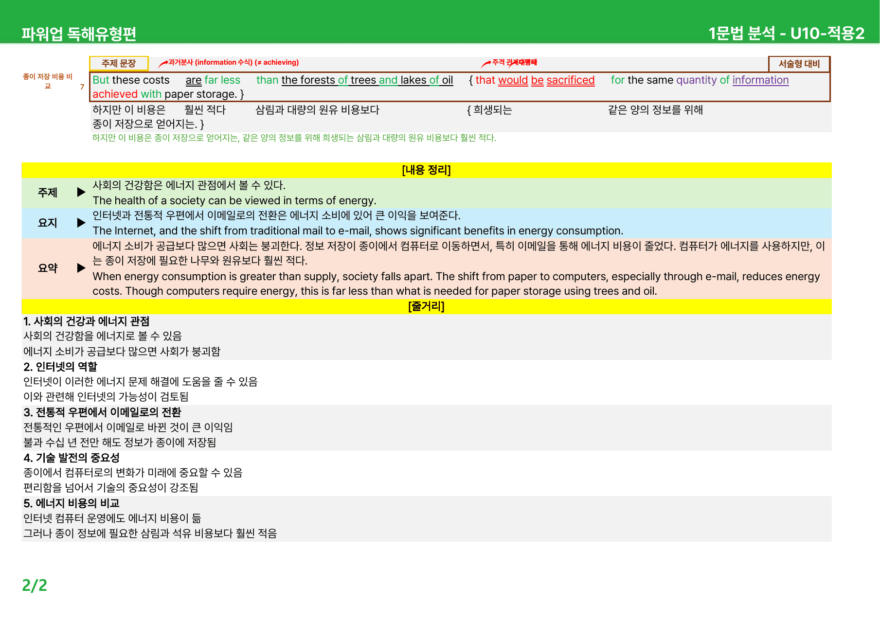Click the phrase 'But these costs'

pyautogui.click(x=131, y=80)
